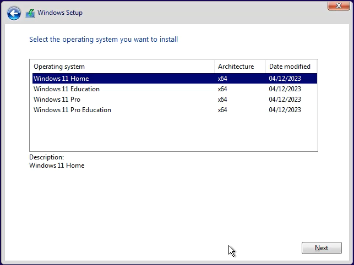Click the date cell in the Windows 11 Education row

pos(285,89)
